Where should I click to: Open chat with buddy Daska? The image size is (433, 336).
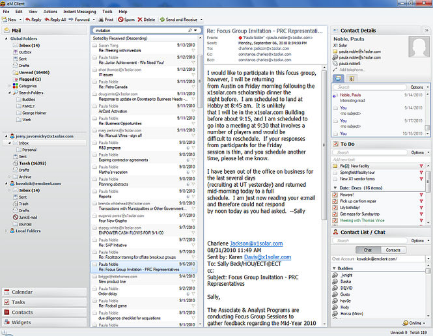[x=346, y=281]
